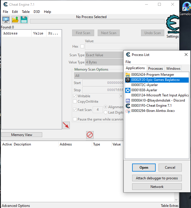Open the File menu in main window
Image resolution: width=191 pixels, height=208 pixels.
point(5,12)
